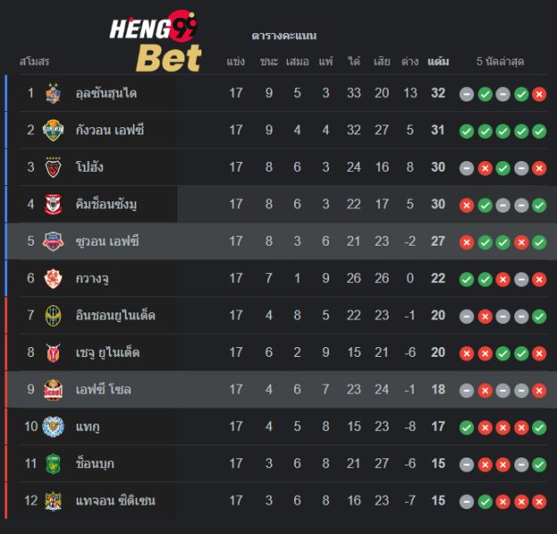Click the FC Seoul crest at rank 9

(x=53, y=390)
